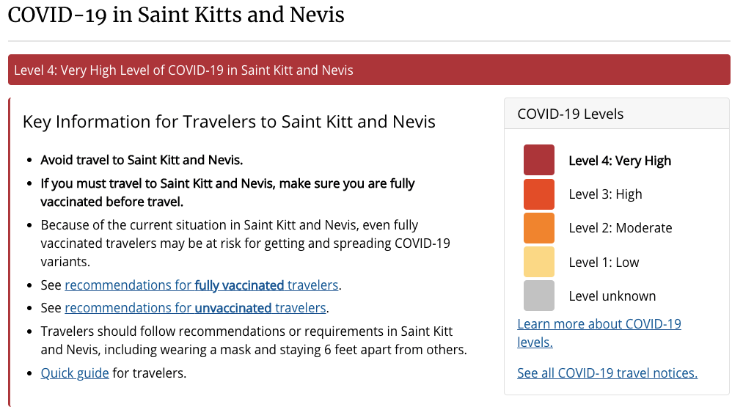Click the red-orange Level 3 swatch
The height and width of the screenshot is (407, 732).
[538, 194]
